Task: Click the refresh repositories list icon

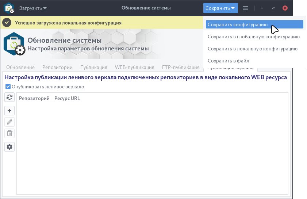Action: point(9,97)
